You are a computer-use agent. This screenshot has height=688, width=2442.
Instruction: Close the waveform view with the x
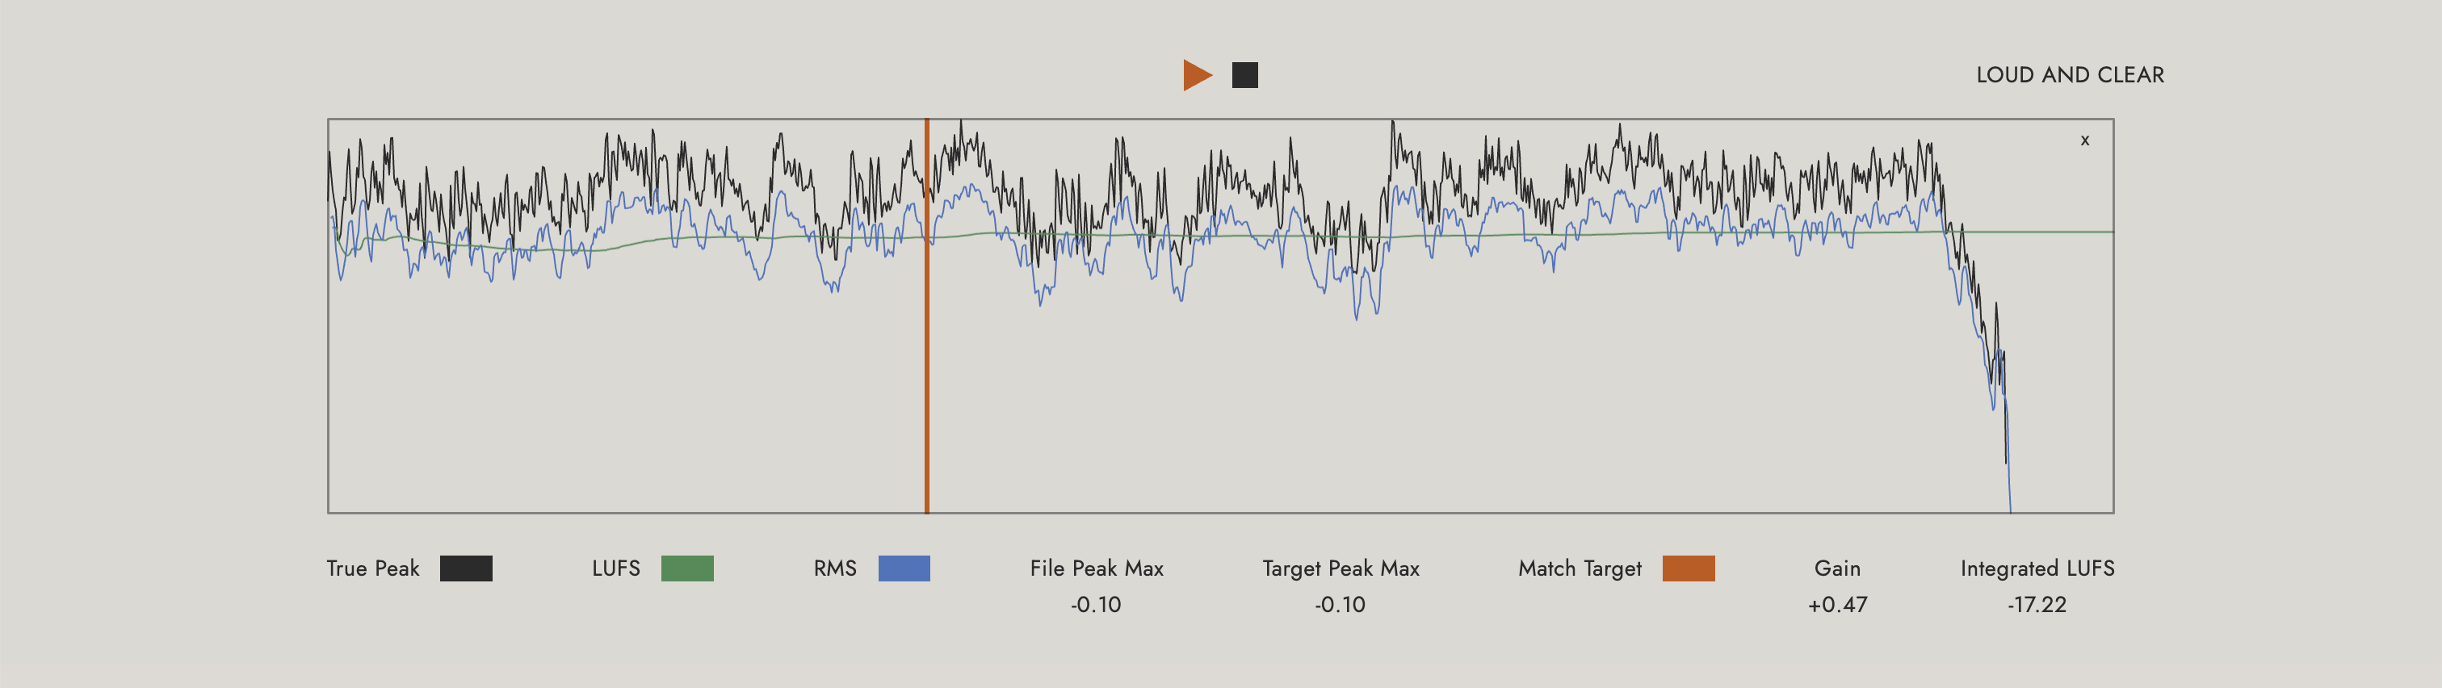2084,141
